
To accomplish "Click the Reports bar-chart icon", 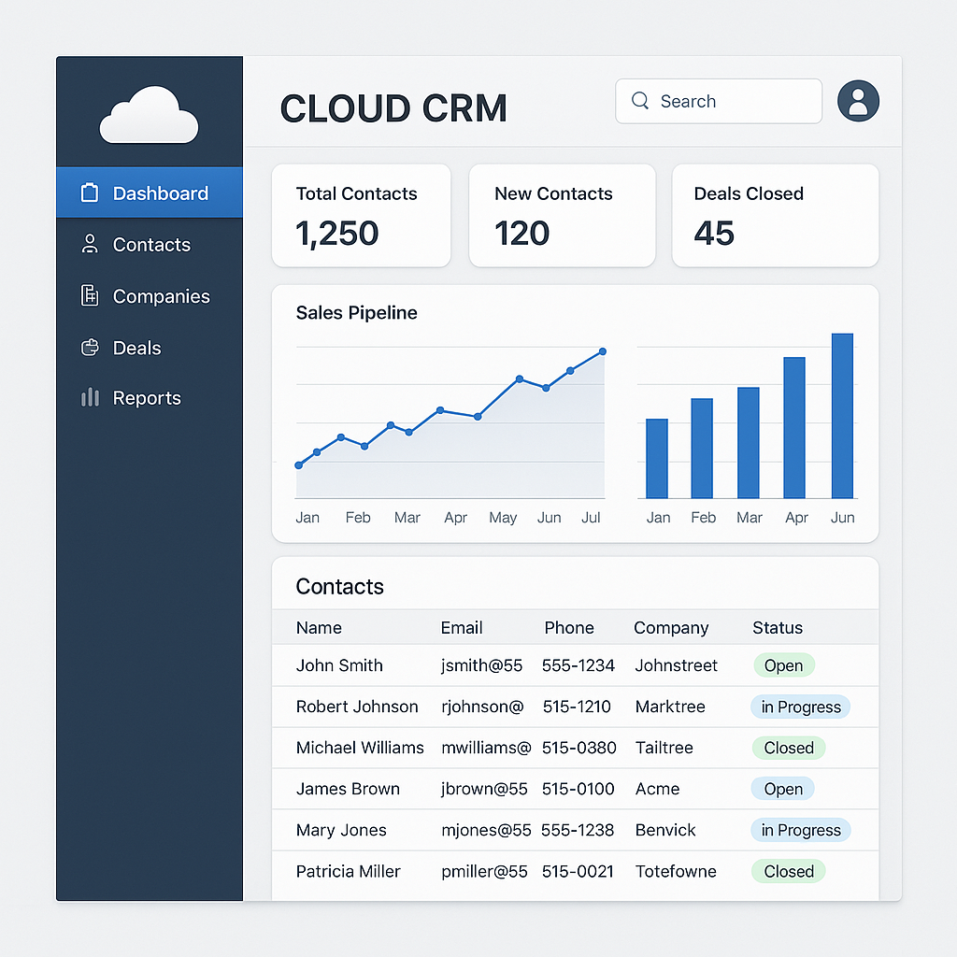I will 90,397.
